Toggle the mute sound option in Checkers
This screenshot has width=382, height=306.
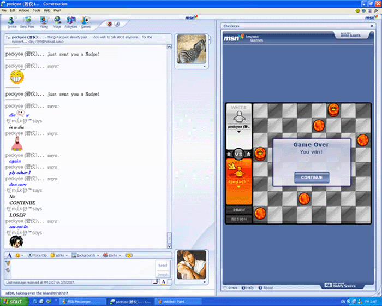[230, 288]
